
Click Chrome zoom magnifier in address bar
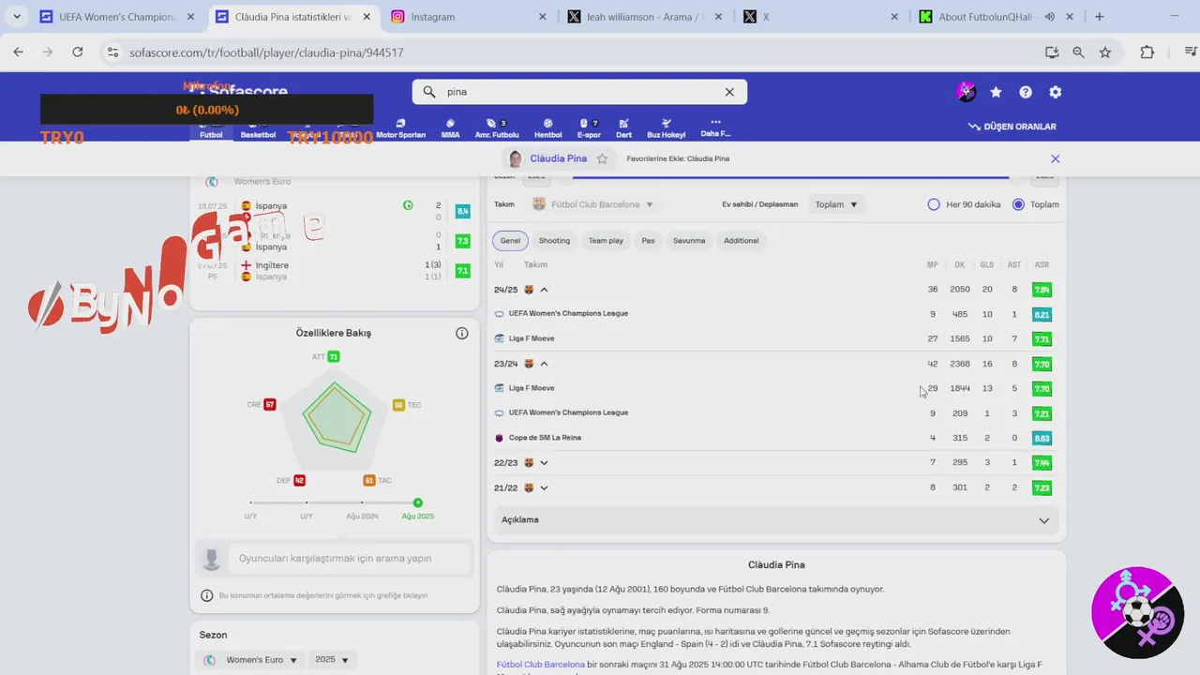(x=1078, y=52)
